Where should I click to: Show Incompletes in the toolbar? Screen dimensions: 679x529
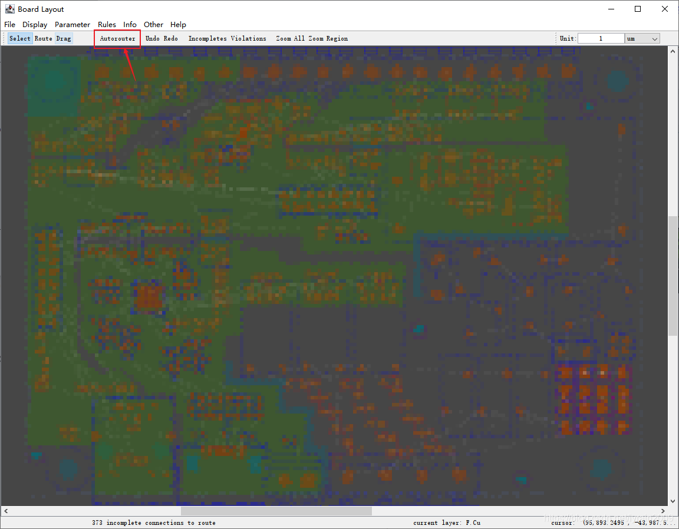point(207,38)
